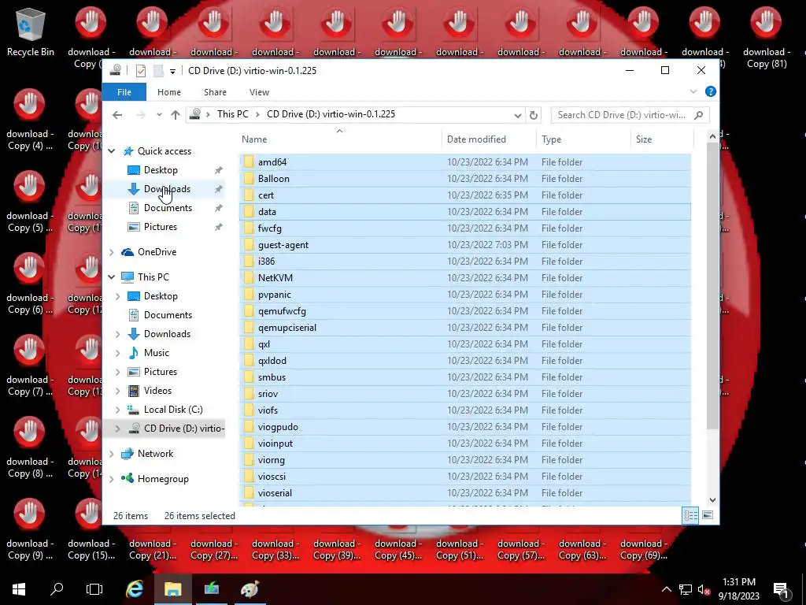
Task: Select Documents under Quick access
Action: 168,208
